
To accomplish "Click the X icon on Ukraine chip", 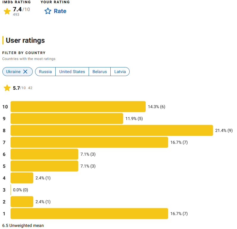I will click(25, 72).
